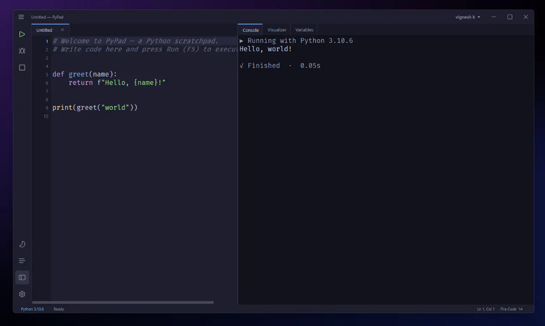Switch to the Console tab
Screen dimensions: 545x326
pos(250,30)
